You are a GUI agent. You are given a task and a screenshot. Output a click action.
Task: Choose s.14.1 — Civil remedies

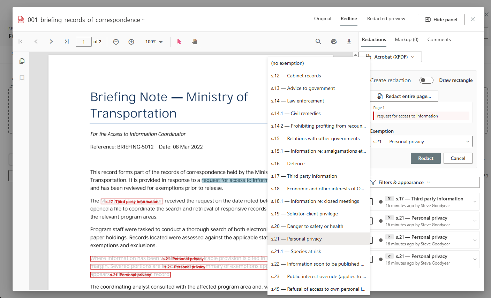pos(319,113)
